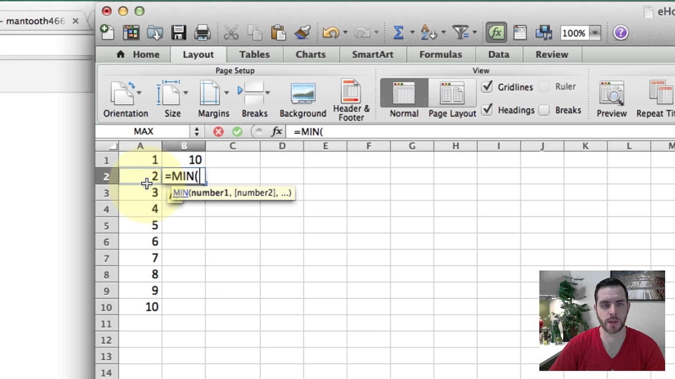
Task: Open the zoom percentage dropdown
Action: (x=595, y=33)
